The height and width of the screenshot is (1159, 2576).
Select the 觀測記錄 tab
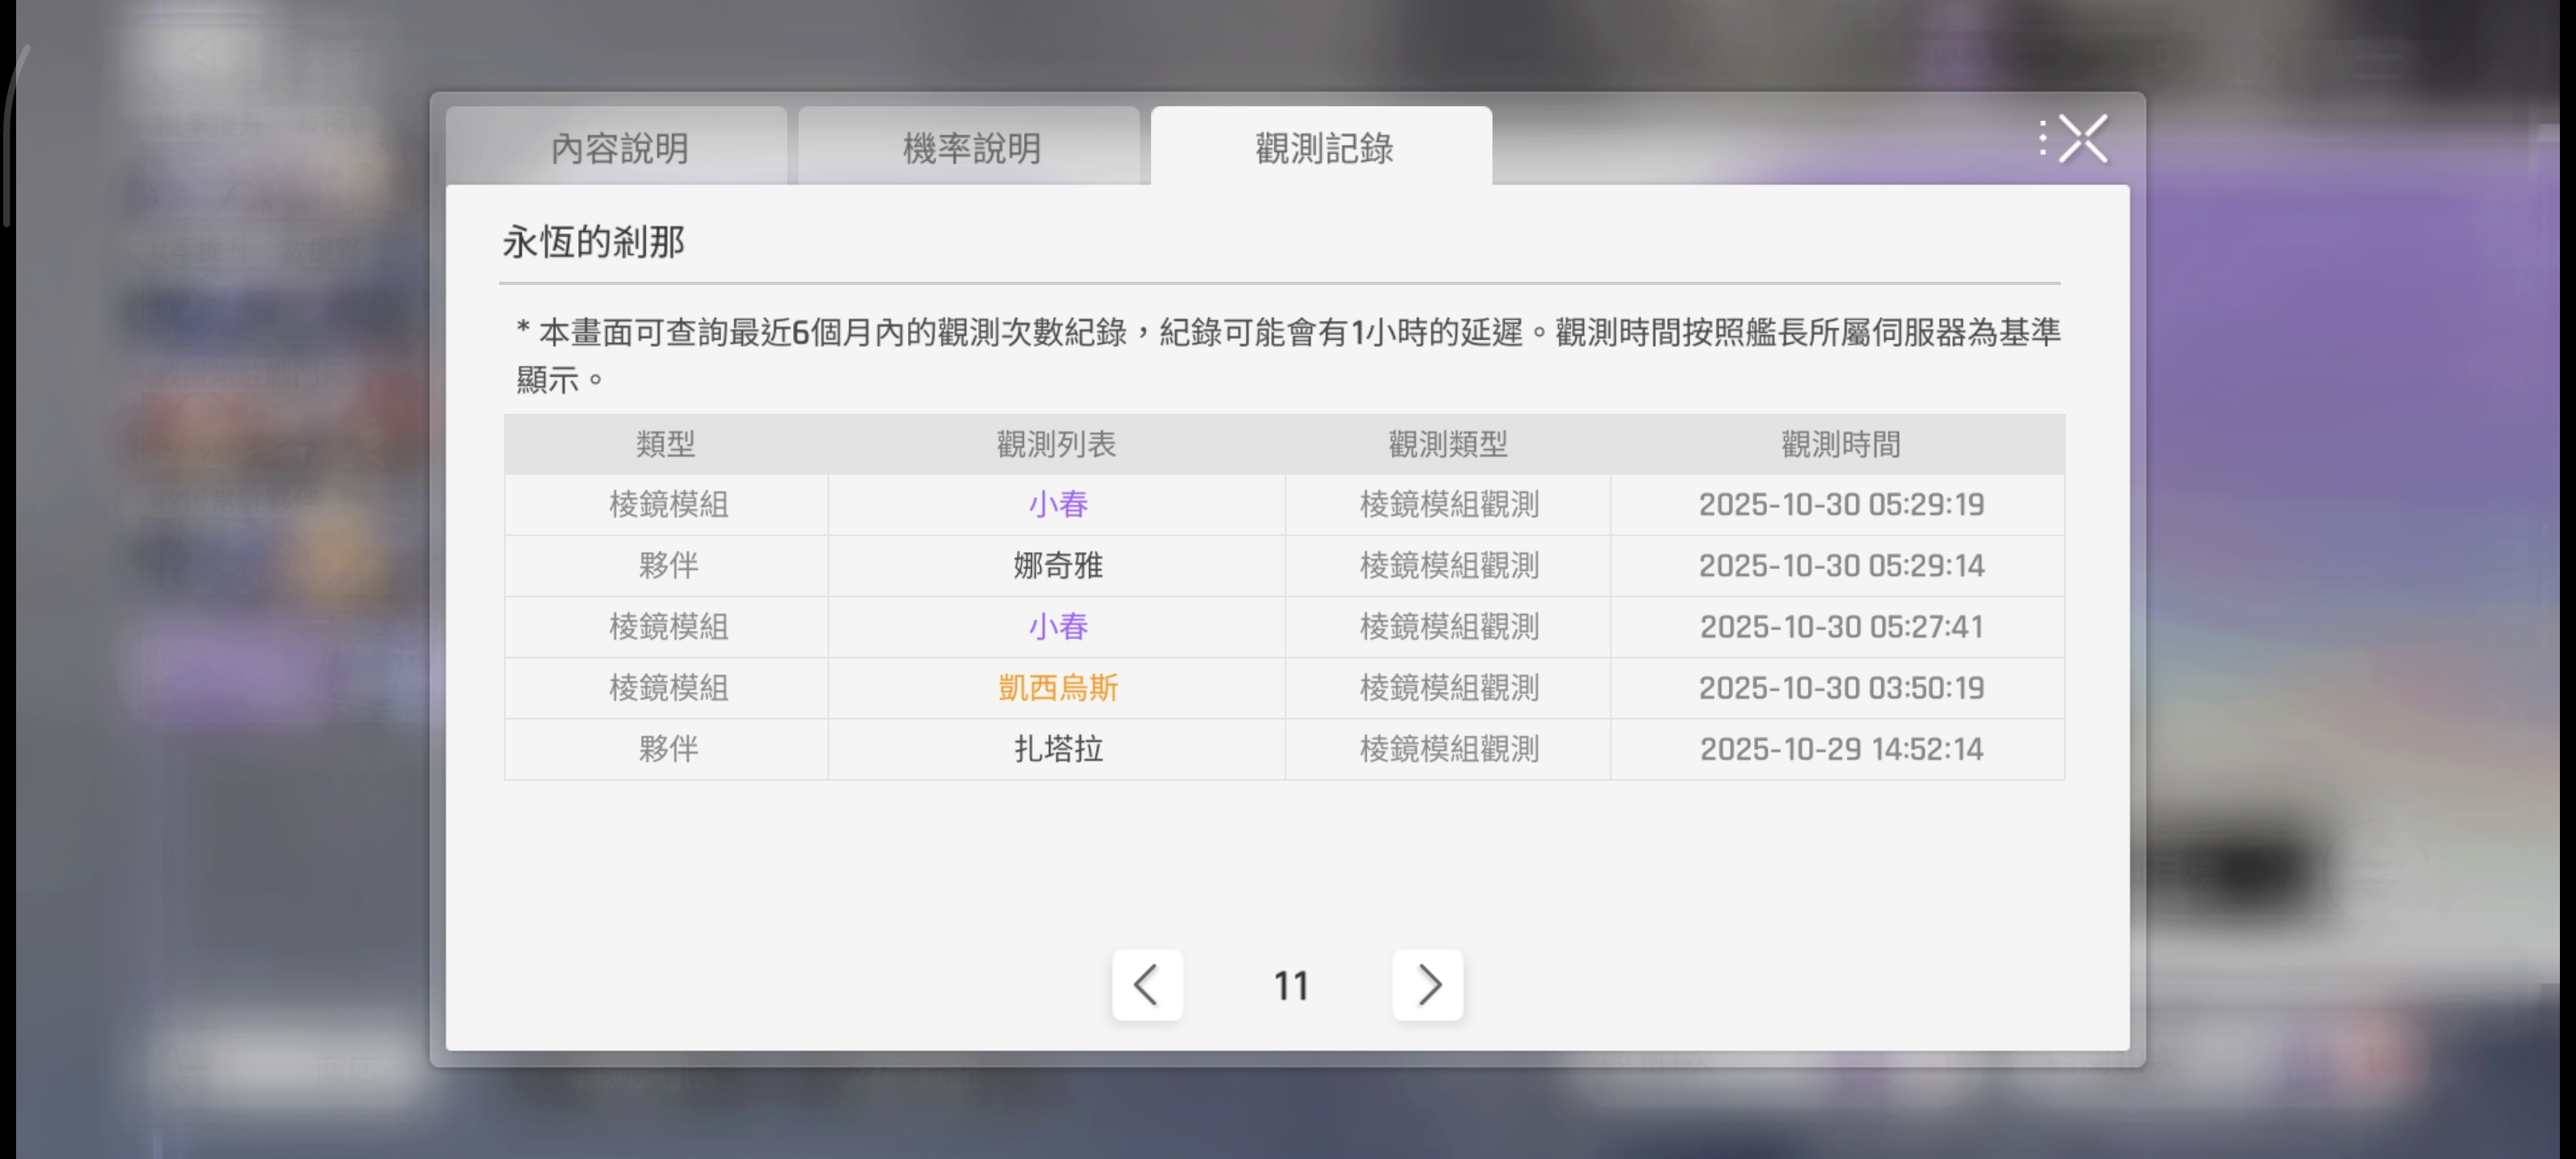click(x=1322, y=148)
